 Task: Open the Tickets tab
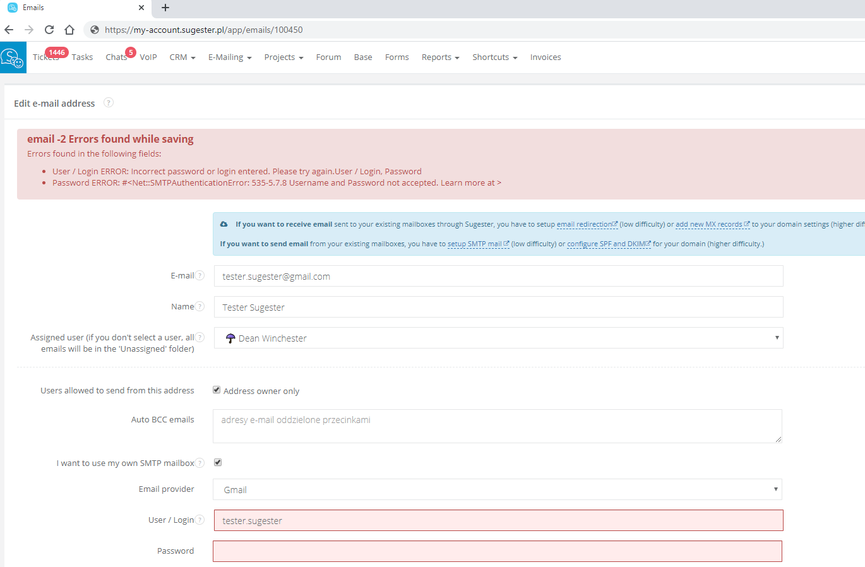point(45,57)
